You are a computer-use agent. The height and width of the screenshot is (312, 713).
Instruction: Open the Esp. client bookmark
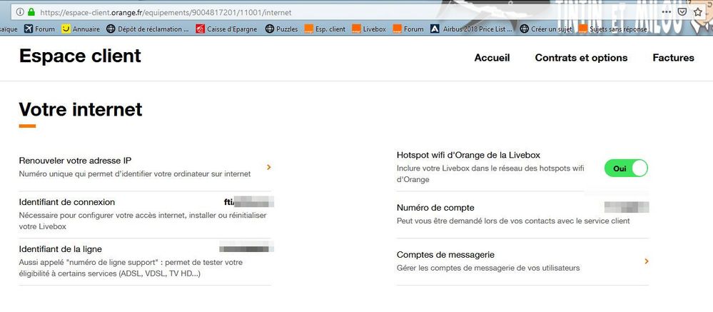[x=325, y=29]
